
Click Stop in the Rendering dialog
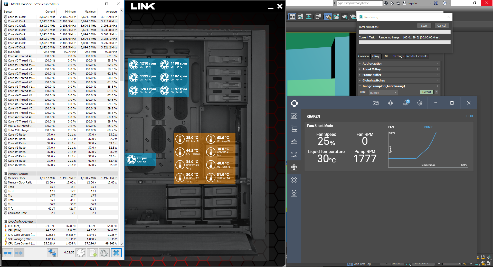pyautogui.click(x=424, y=26)
